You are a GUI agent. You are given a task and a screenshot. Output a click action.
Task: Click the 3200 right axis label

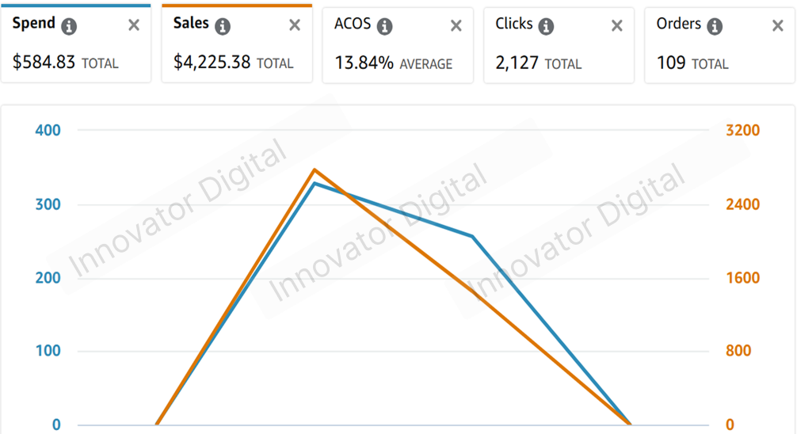click(742, 130)
